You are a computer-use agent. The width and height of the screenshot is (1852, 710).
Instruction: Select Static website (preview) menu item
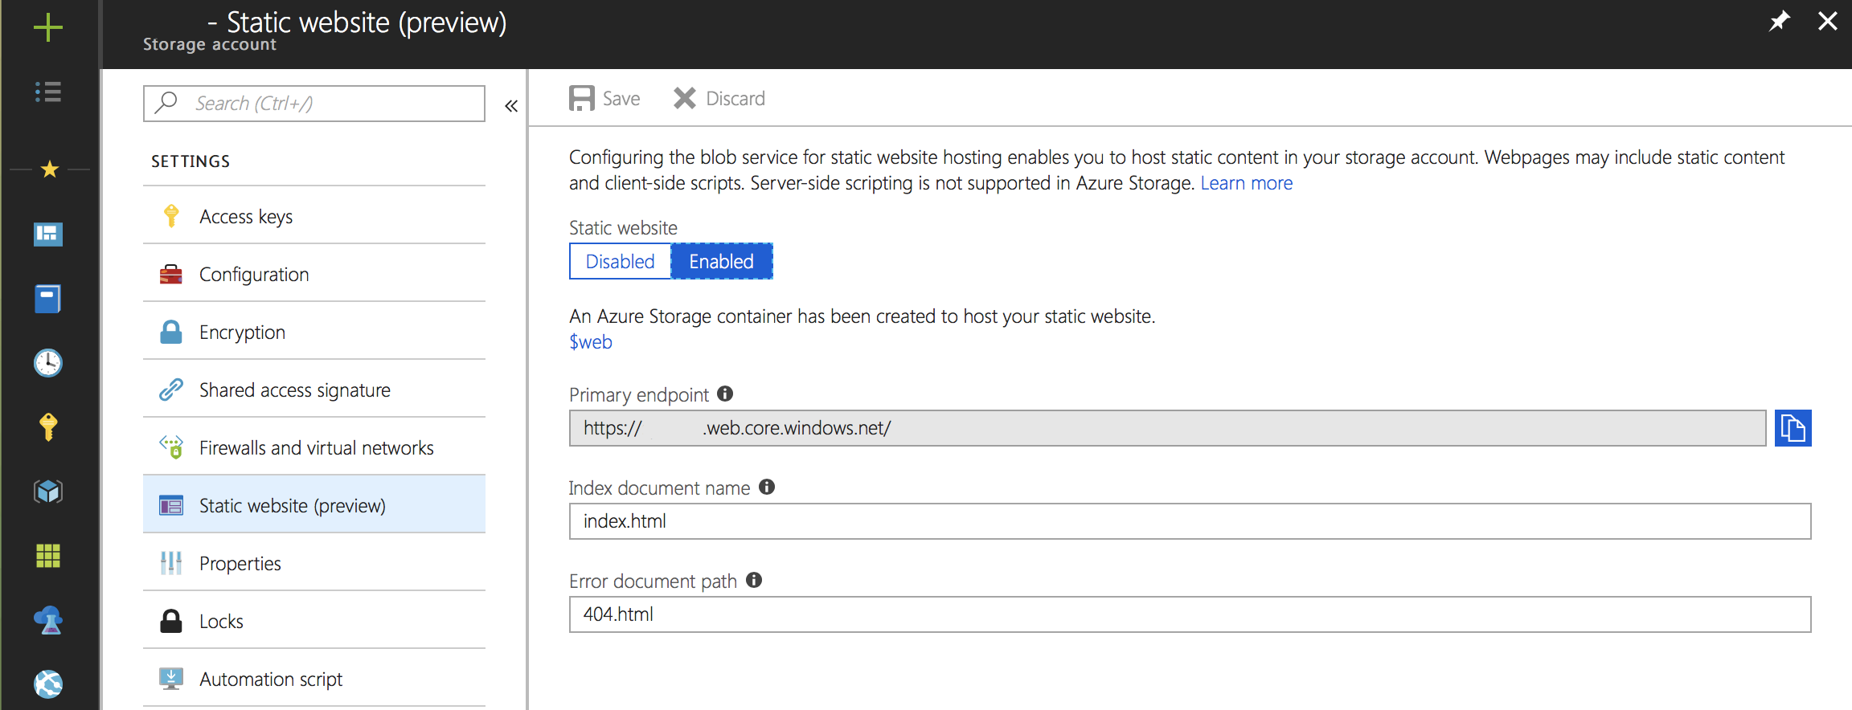point(314,505)
